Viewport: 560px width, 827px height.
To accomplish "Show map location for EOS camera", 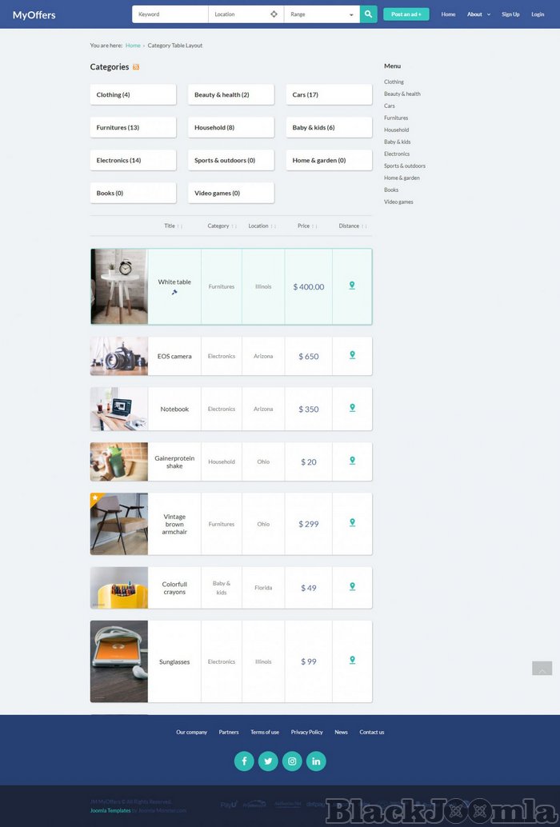I will tap(352, 355).
